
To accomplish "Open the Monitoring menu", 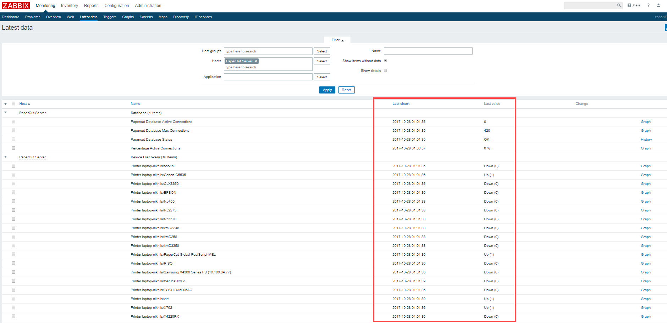I will tap(45, 5).
